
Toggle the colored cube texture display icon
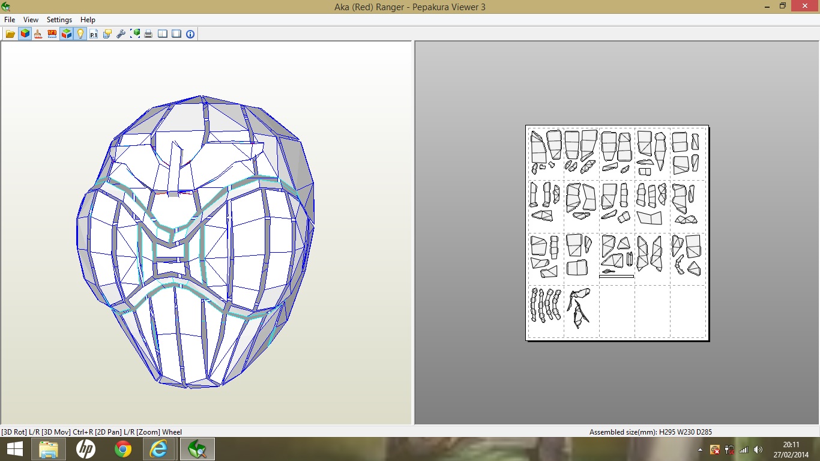click(25, 34)
